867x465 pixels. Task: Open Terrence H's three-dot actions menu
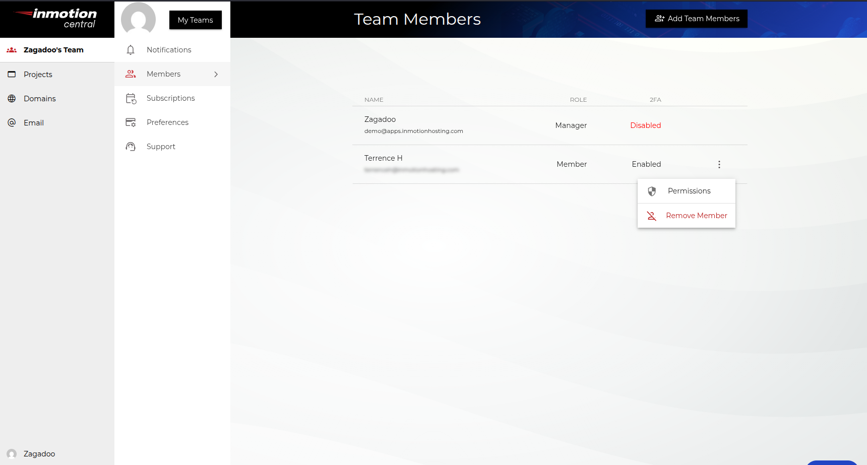(719, 164)
